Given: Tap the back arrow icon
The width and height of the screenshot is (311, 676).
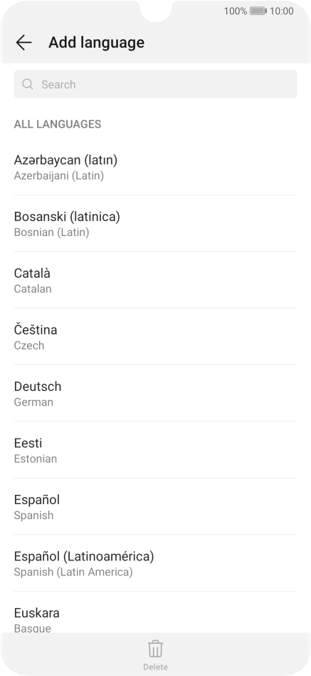Looking at the screenshot, I should (x=23, y=42).
